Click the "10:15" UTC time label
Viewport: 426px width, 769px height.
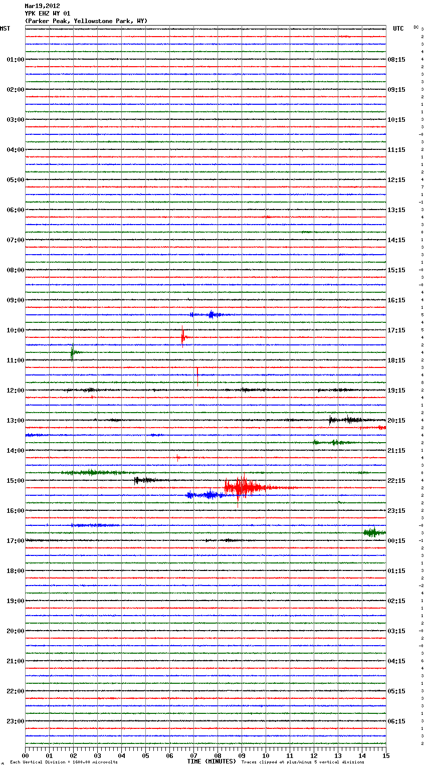coord(396,120)
